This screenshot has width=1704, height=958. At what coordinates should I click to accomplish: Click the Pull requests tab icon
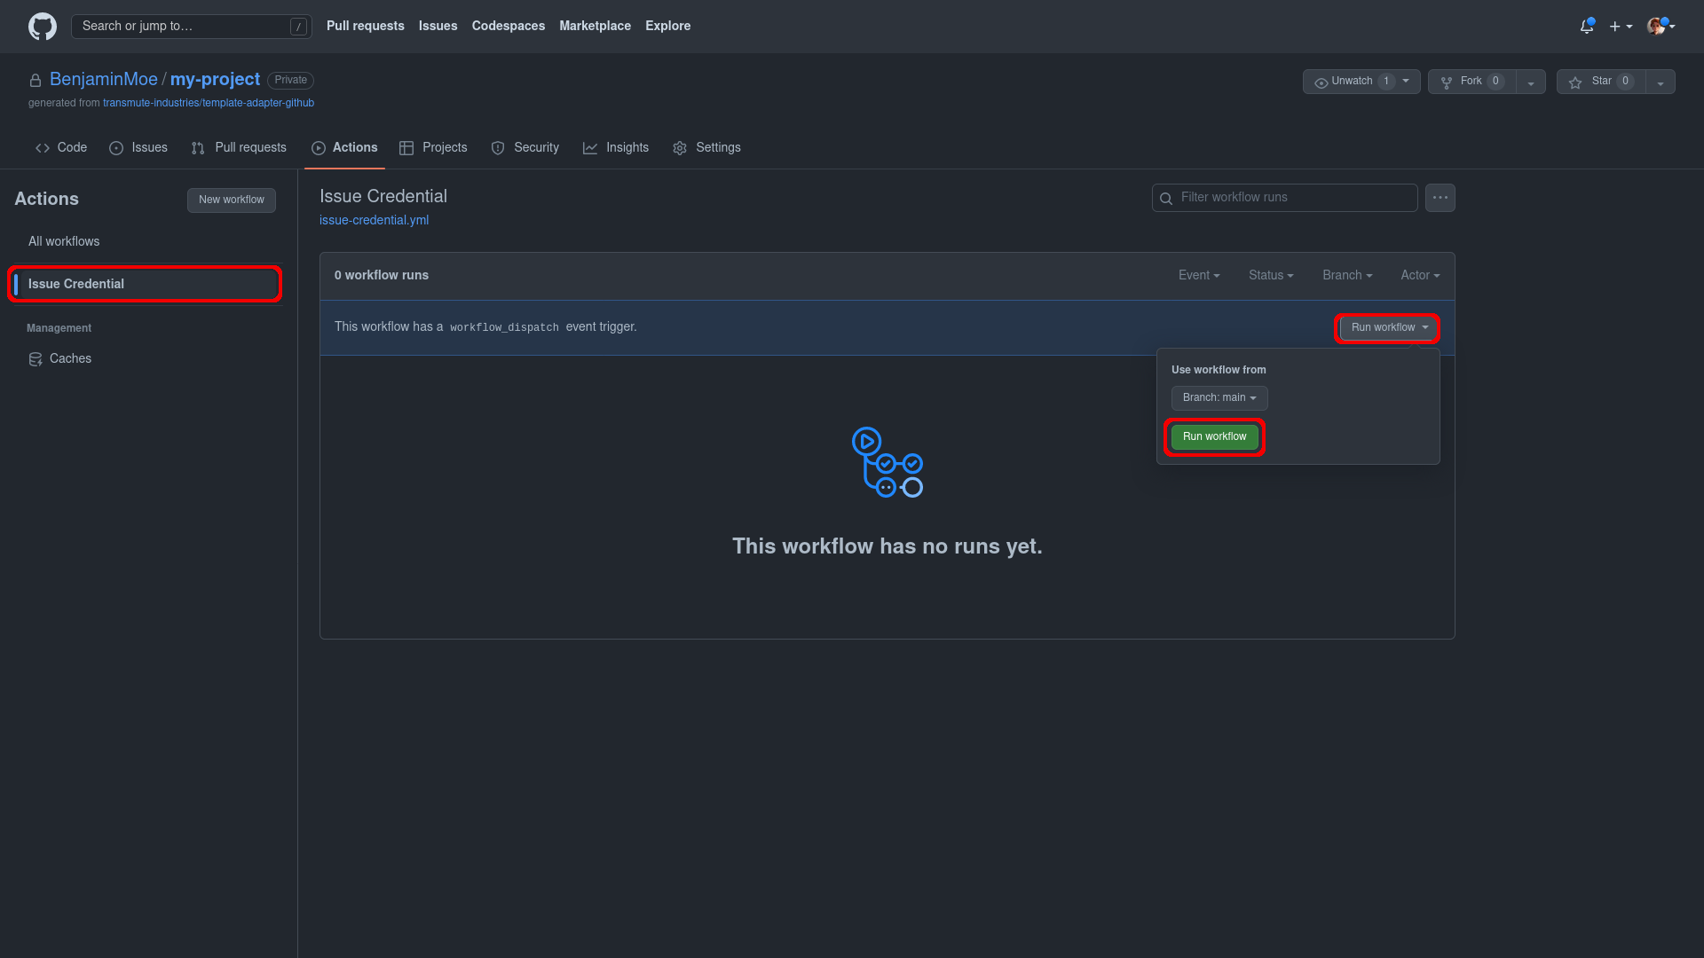198,148
